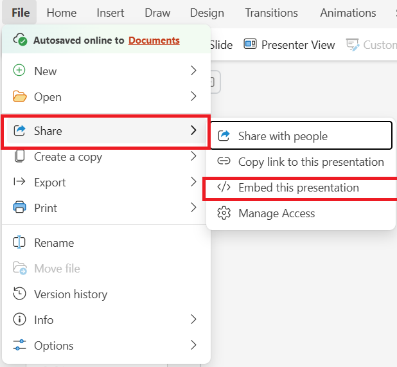Expand the Info submenu chevron
Screen dimensions: 397x367
[193, 319]
